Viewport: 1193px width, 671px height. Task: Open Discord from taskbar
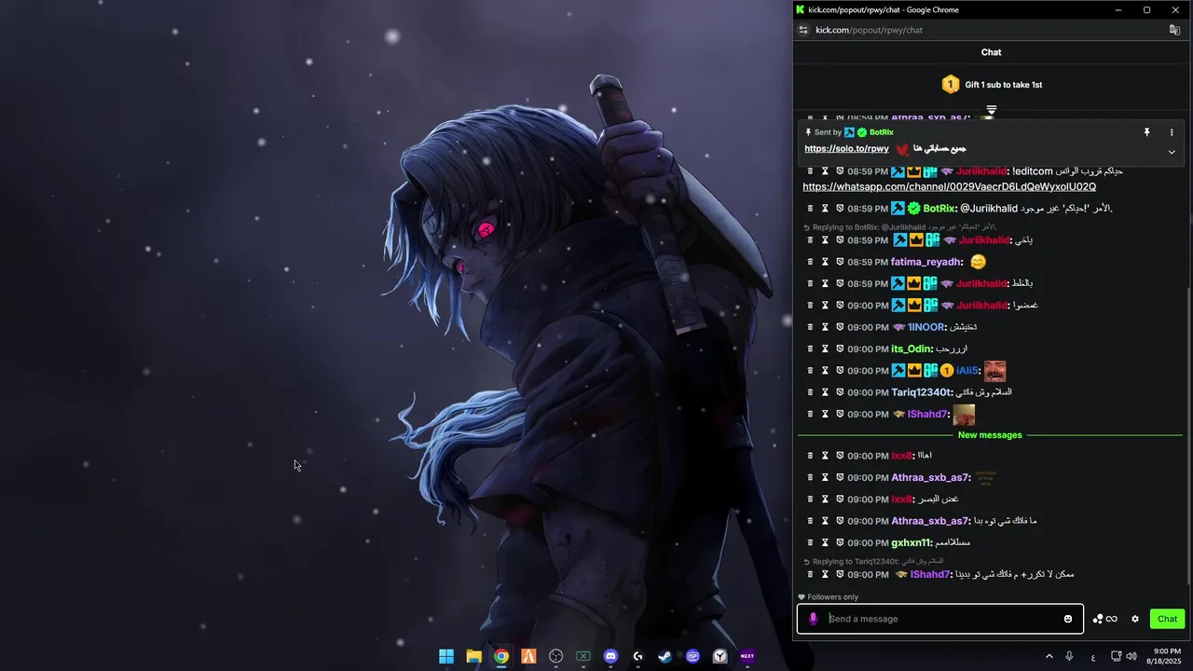pyautogui.click(x=610, y=656)
